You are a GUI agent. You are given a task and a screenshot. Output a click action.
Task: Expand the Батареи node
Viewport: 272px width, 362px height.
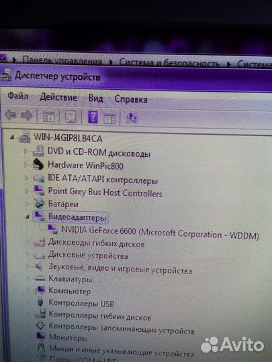[28, 204]
